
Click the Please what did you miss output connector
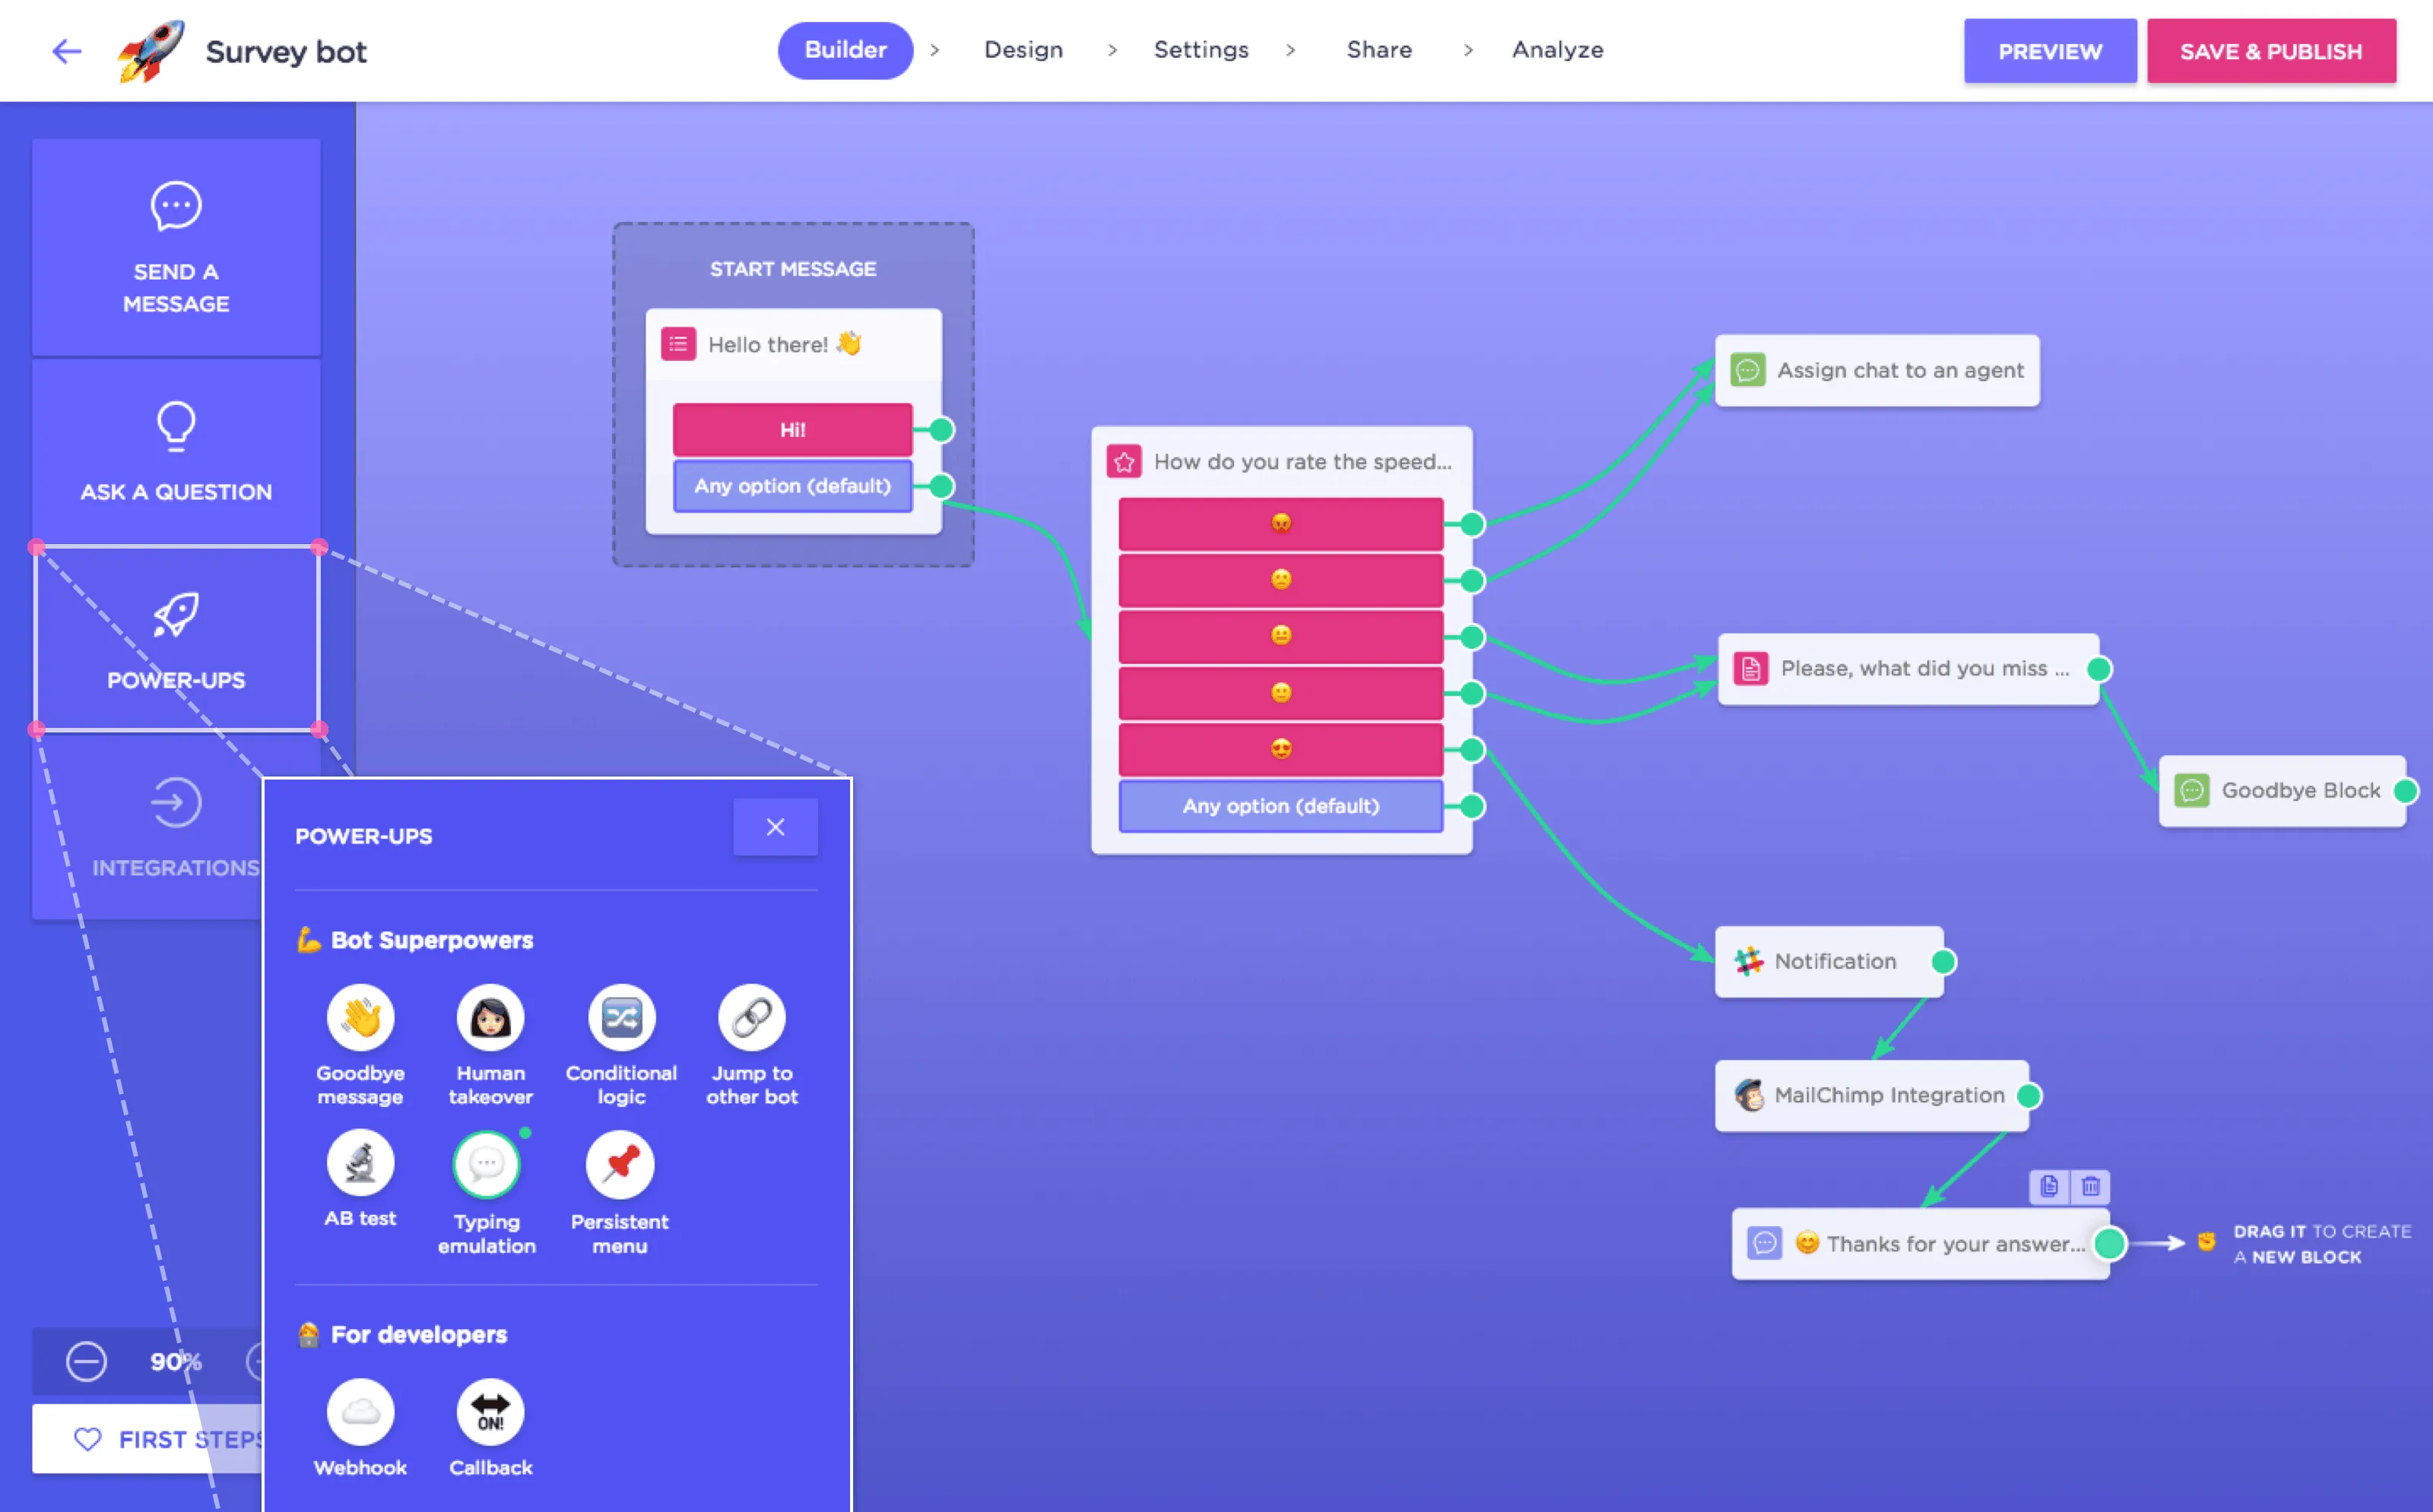coord(2099,669)
